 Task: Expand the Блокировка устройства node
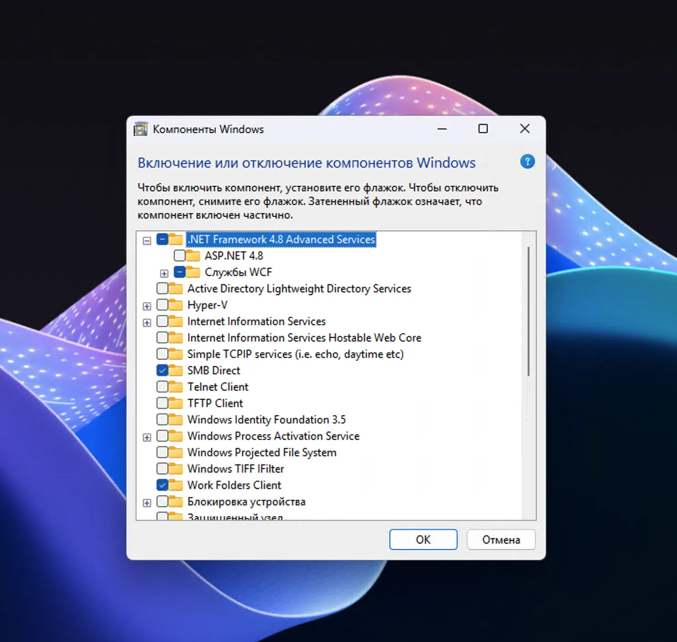(147, 503)
